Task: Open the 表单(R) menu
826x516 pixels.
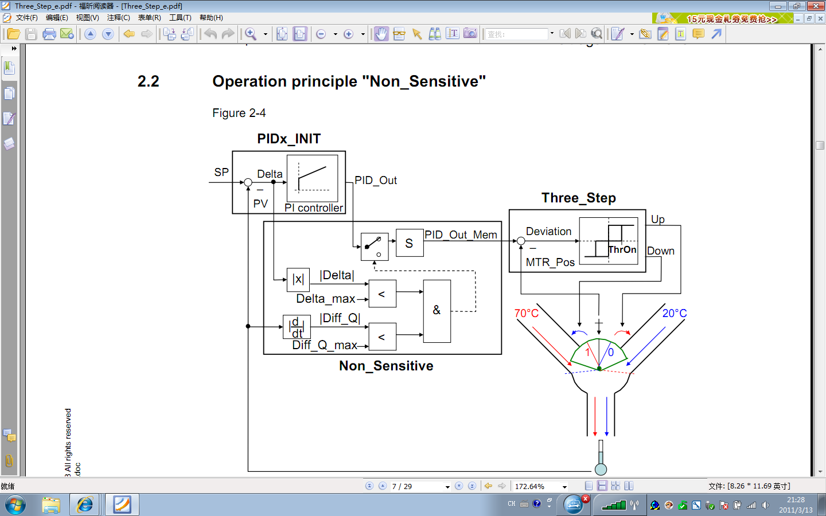Action: click(x=150, y=18)
